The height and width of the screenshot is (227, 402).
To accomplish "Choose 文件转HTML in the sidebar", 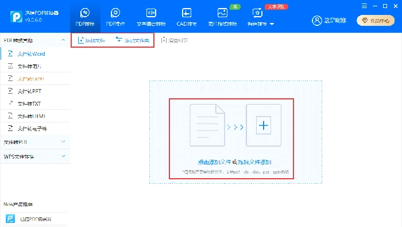I will (x=36, y=116).
